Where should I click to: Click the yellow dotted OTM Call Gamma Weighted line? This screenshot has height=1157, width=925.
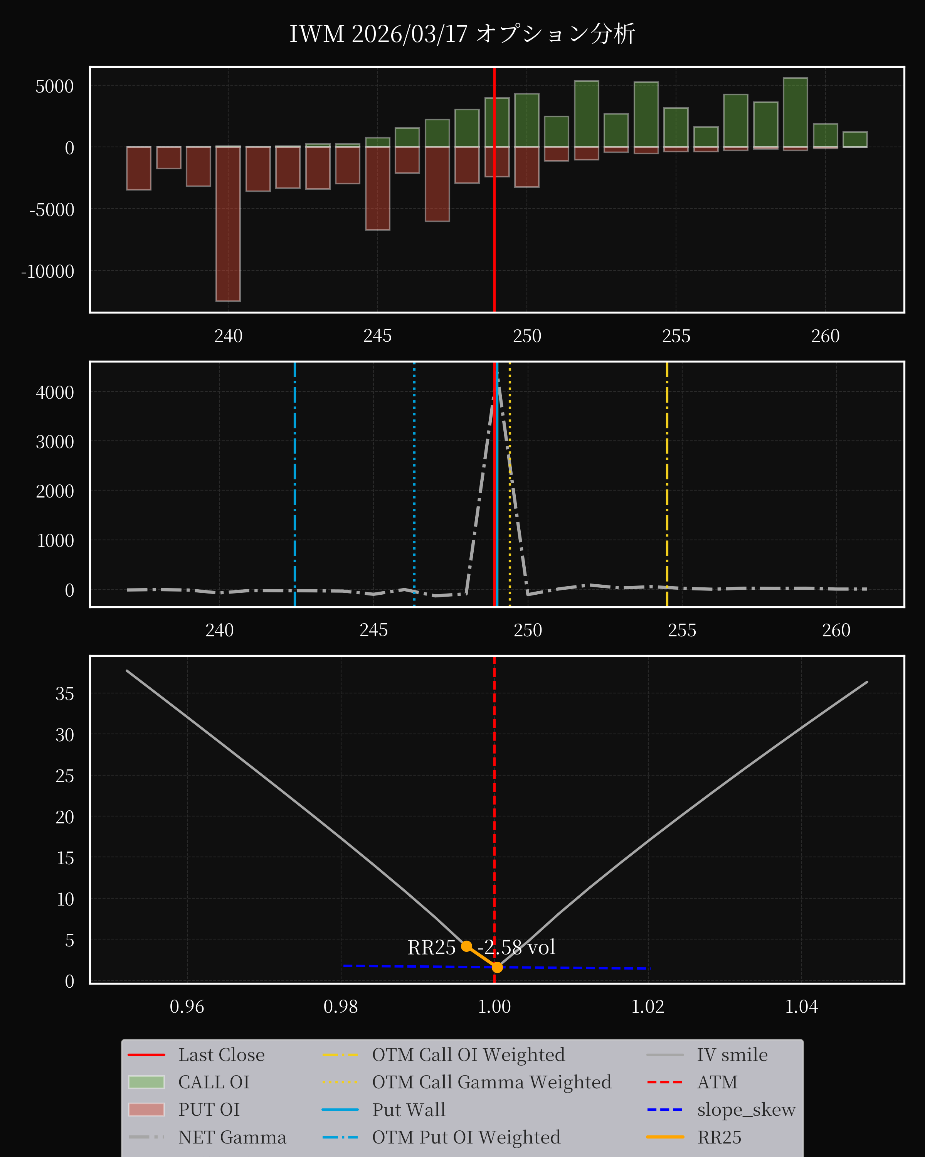pyautogui.click(x=510, y=484)
